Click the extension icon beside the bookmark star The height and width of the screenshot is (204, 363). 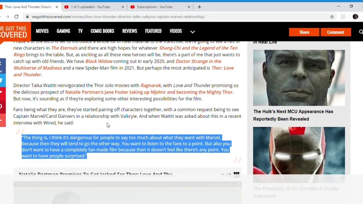343,17
